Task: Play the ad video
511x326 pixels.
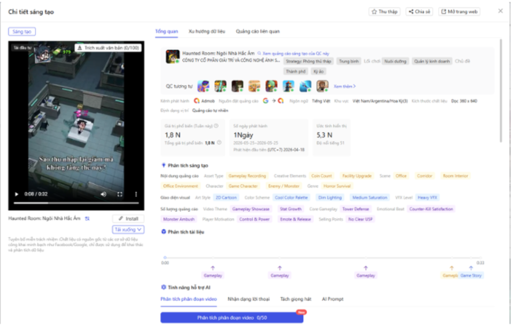Action: tap(16, 194)
